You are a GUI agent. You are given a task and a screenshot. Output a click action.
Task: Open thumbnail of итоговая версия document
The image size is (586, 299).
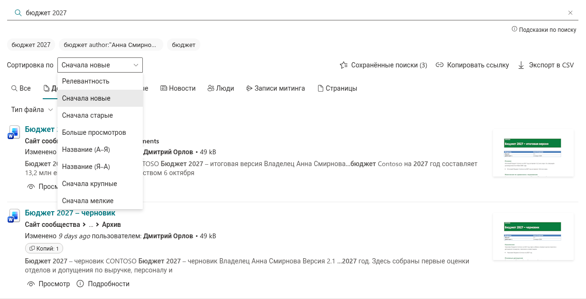click(533, 153)
